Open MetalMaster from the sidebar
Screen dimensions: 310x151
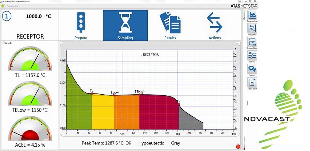[x=252, y=82]
